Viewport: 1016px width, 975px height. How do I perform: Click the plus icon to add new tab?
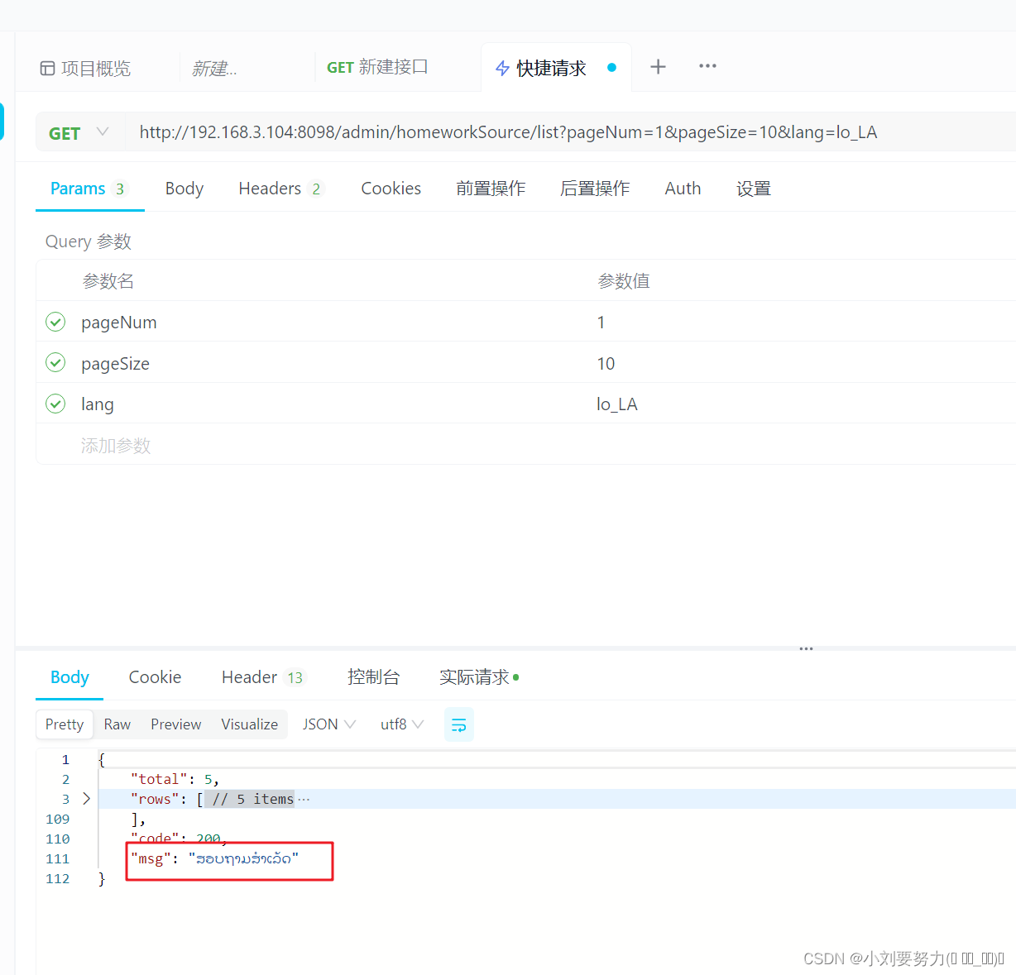[658, 67]
